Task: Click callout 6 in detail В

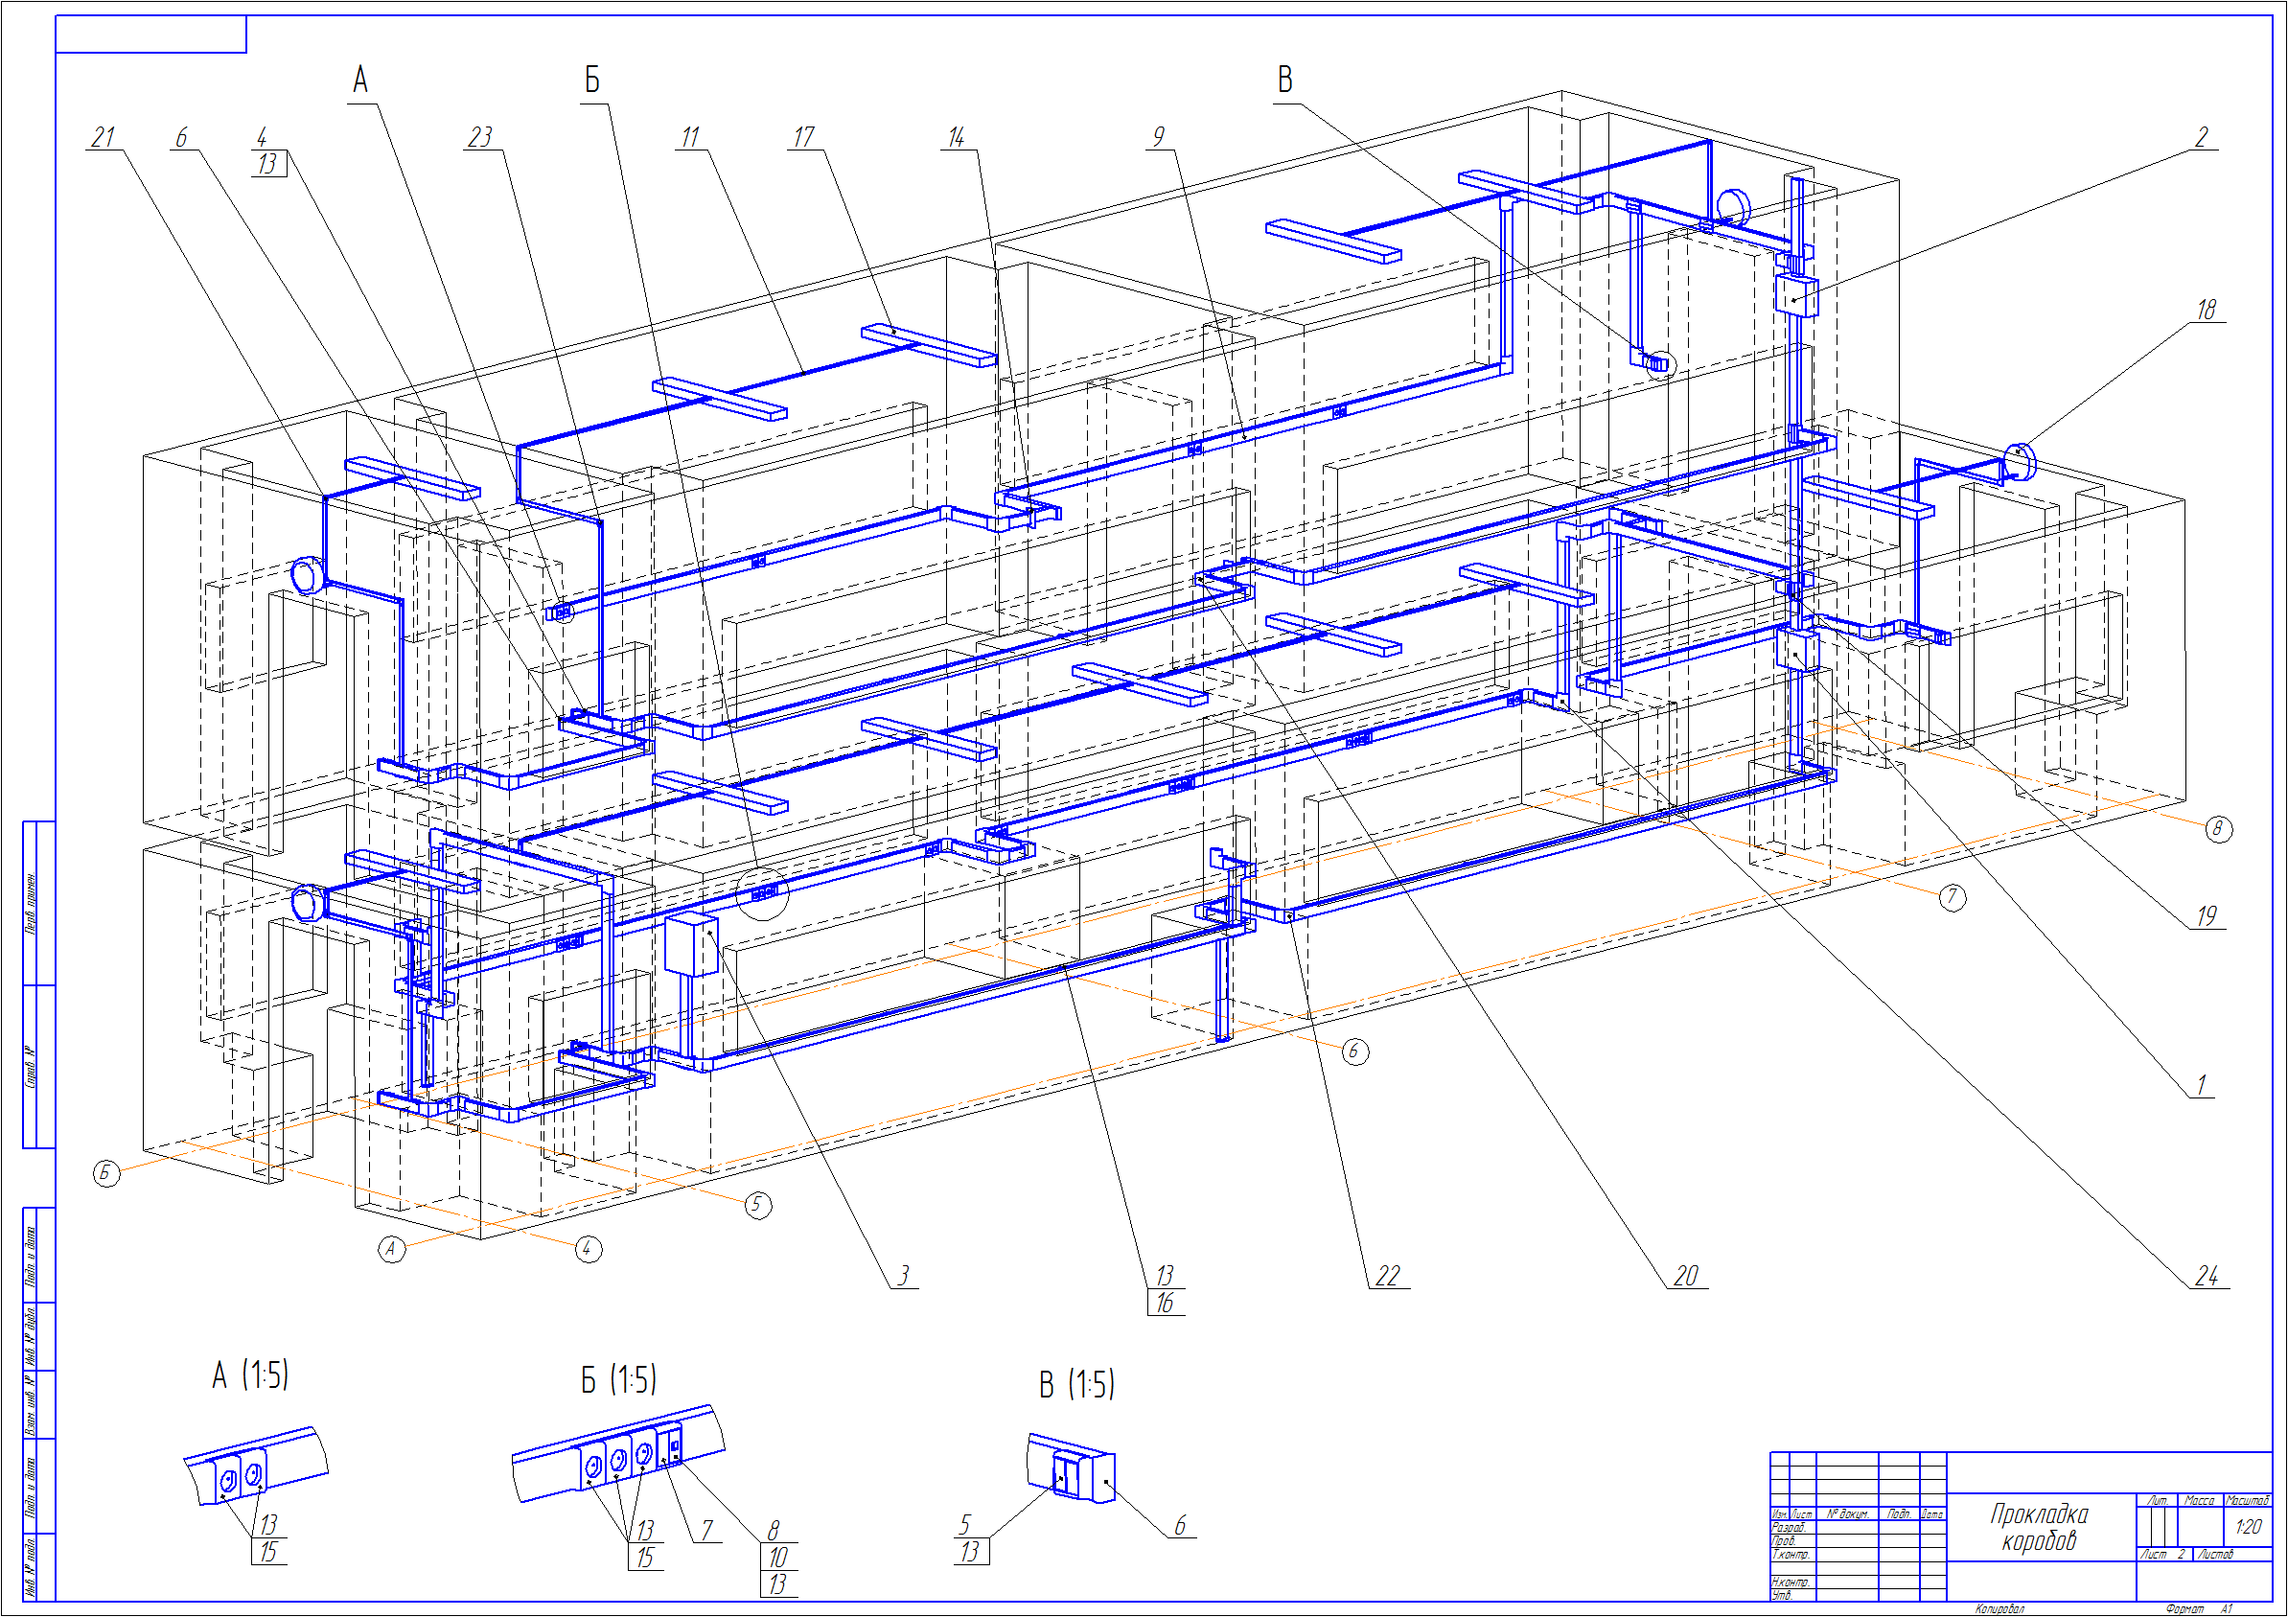Action: tap(1180, 1525)
